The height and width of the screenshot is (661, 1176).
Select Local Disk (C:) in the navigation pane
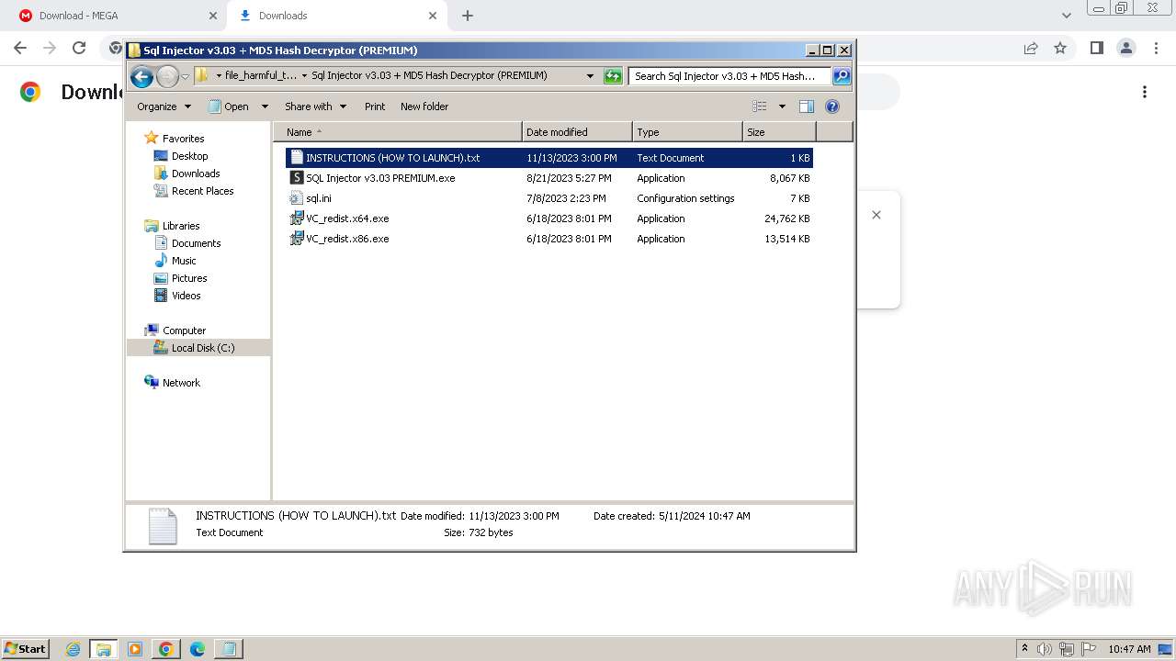point(203,348)
